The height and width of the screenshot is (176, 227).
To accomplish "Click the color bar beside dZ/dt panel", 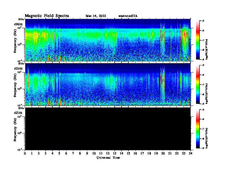I will [x=198, y=129].
